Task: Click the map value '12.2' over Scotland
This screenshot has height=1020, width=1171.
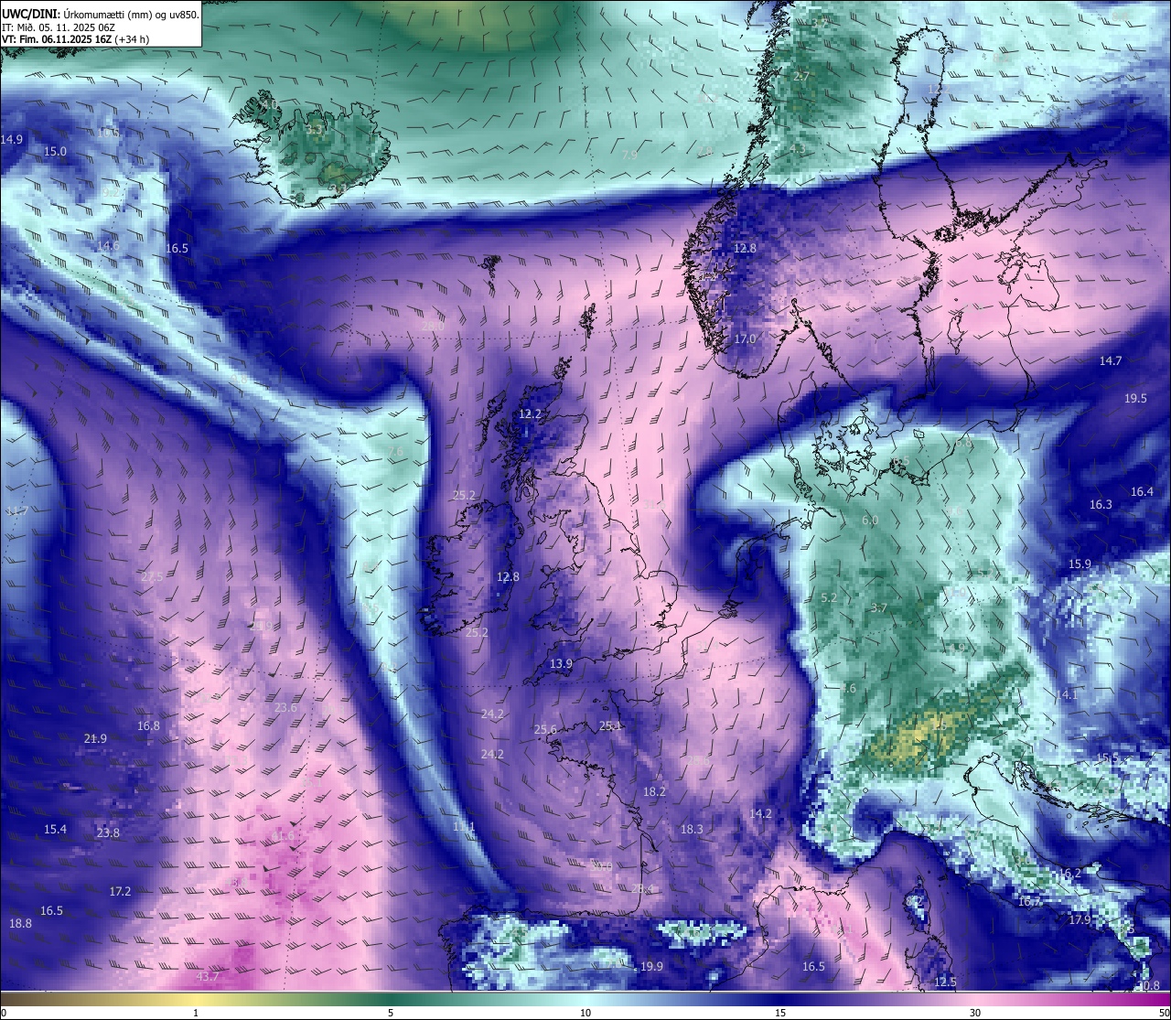Action: (530, 414)
